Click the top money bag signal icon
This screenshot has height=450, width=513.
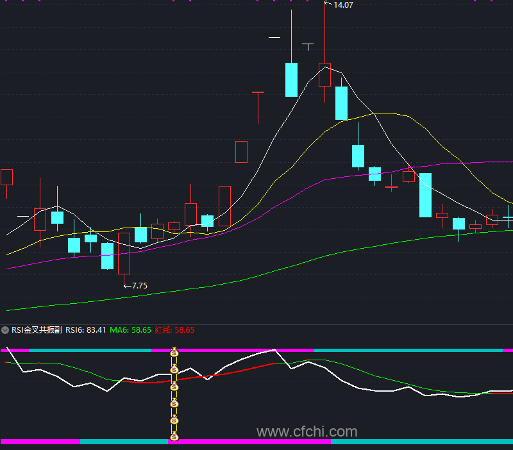tap(174, 352)
